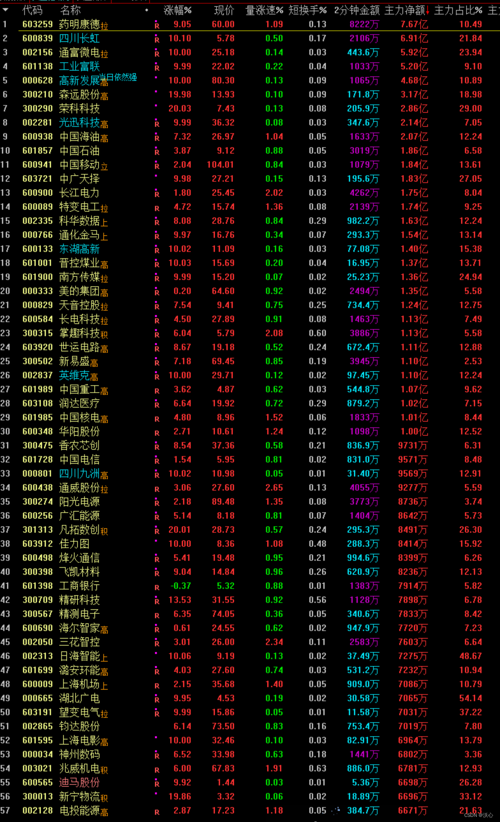500x822 pixels.
Task: Select stock name 科华数据
Action: (x=80, y=221)
